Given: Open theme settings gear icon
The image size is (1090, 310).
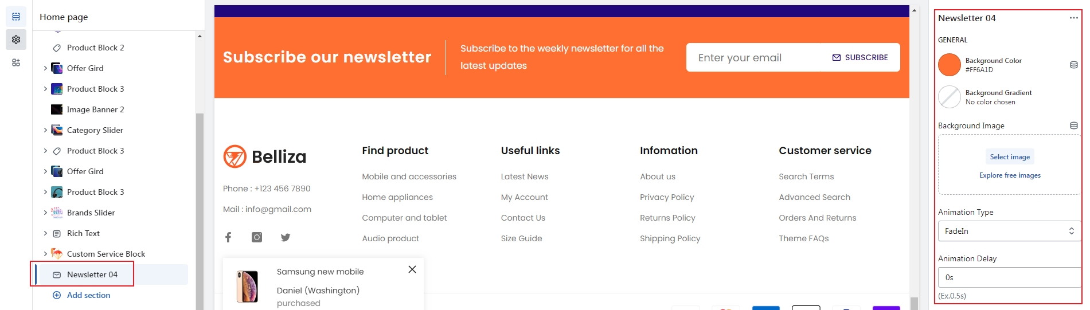Looking at the screenshot, I should pos(16,40).
